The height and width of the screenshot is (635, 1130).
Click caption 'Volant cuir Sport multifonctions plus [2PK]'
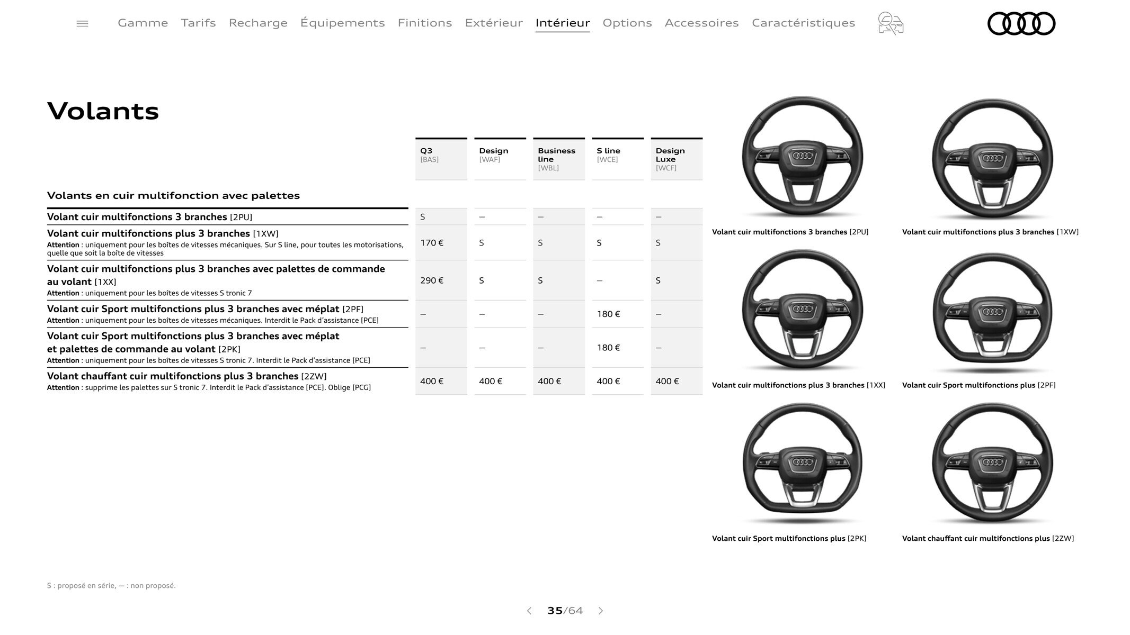click(789, 539)
